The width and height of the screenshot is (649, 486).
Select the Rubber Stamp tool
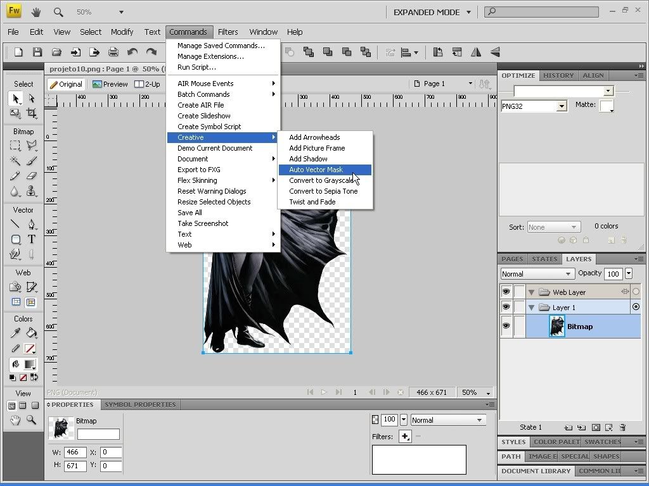tap(32, 191)
